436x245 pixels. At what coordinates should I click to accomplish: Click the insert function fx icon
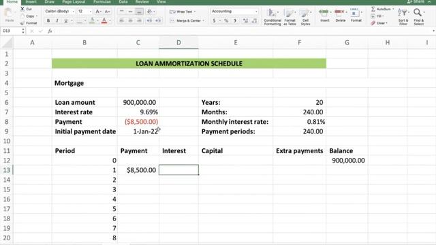click(50, 31)
